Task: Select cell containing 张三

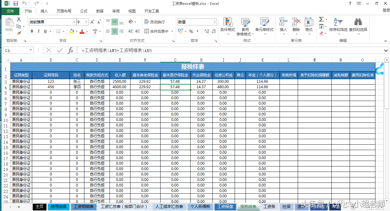Action: (x=77, y=82)
